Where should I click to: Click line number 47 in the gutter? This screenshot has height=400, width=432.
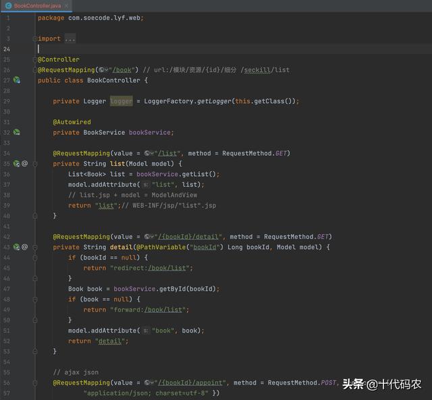pos(7,289)
